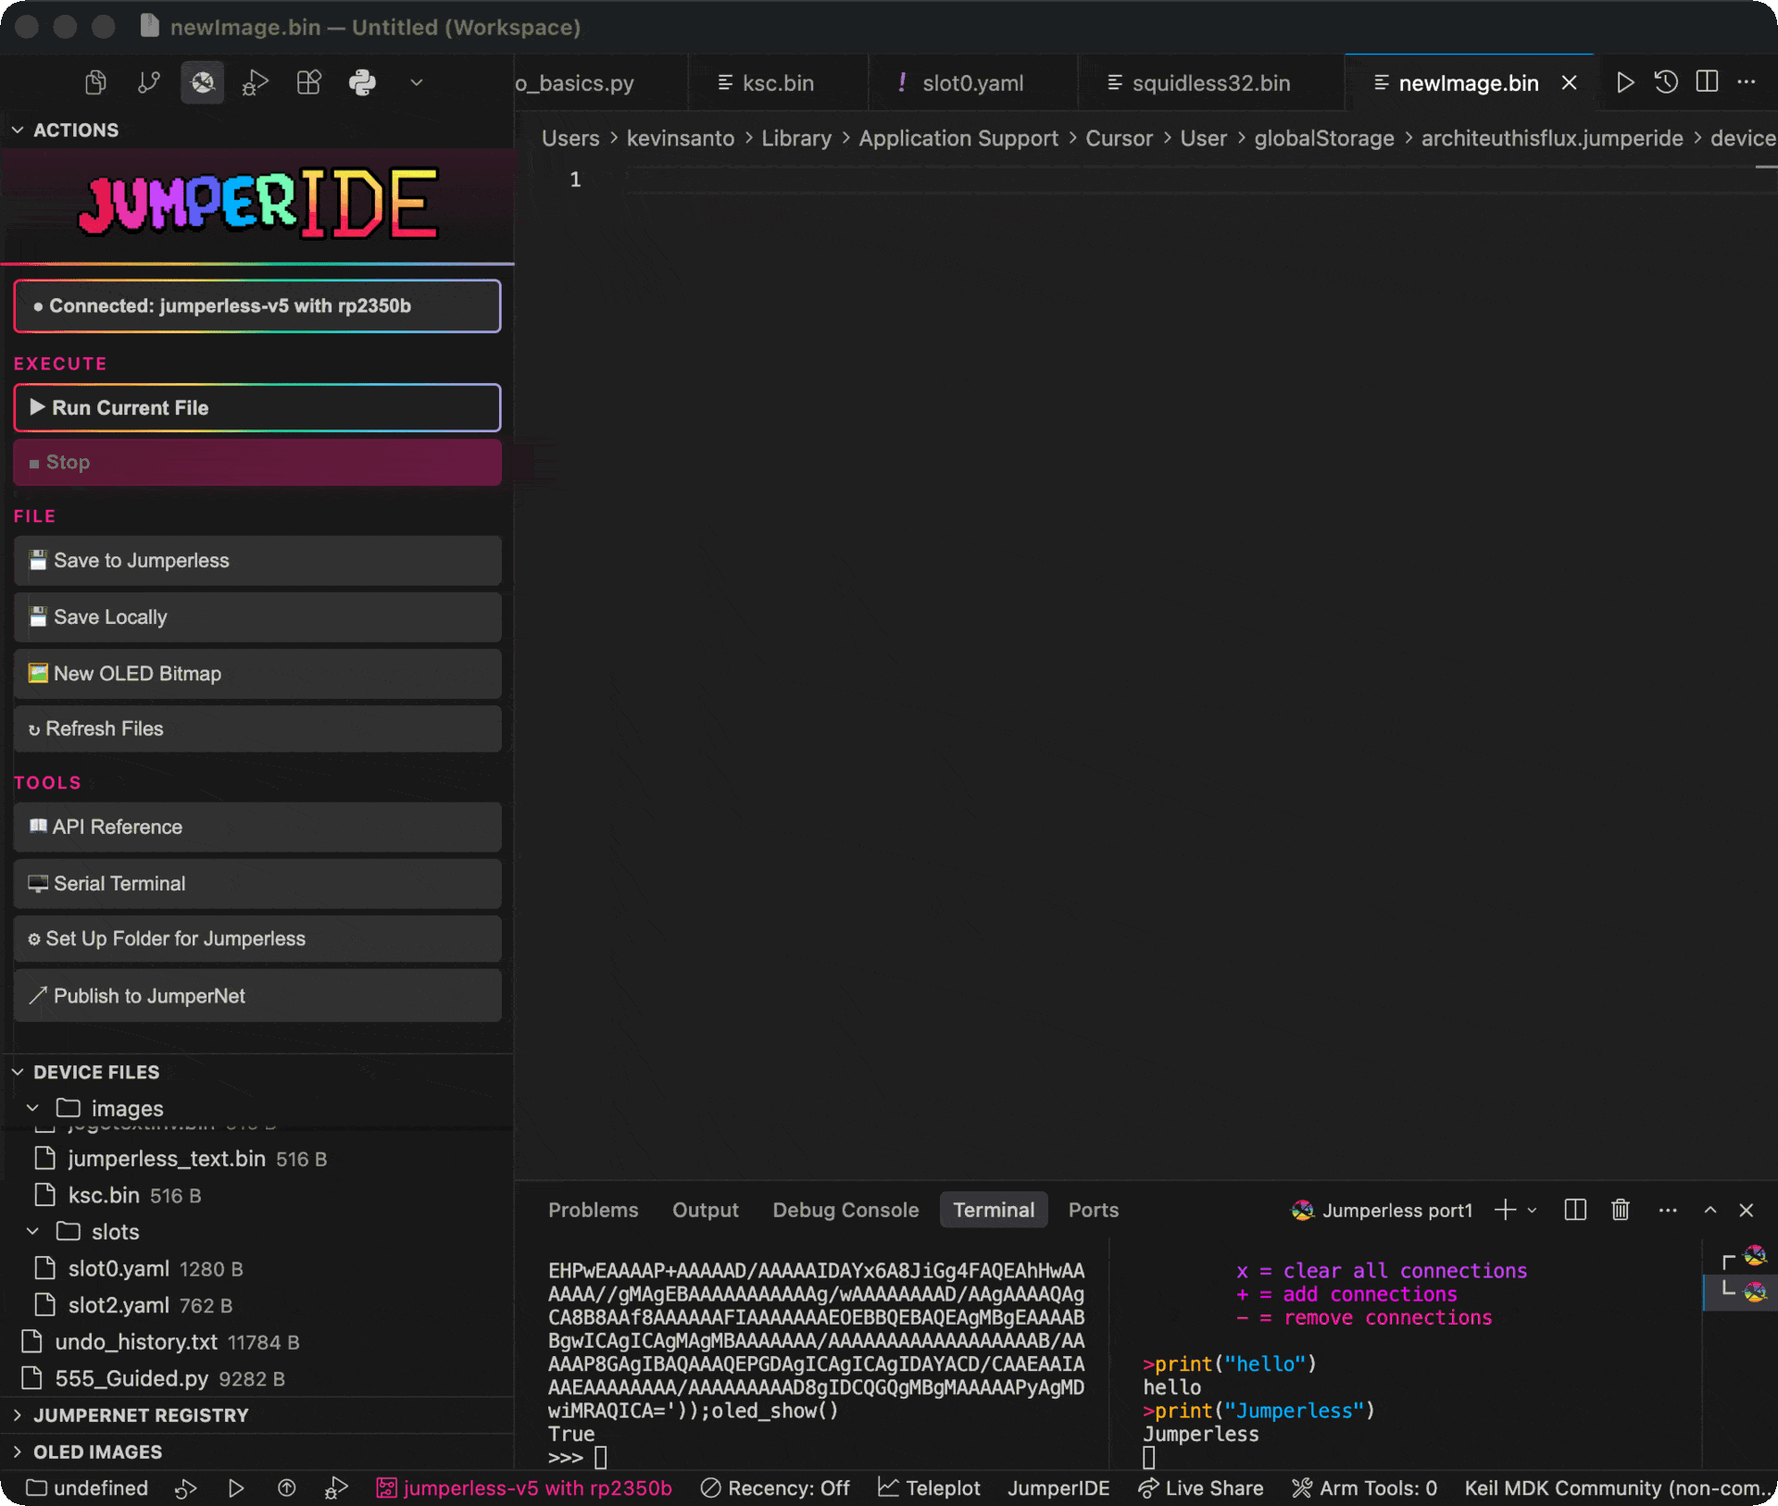Image resolution: width=1778 pixels, height=1506 pixels.
Task: Click Save to Jumperless
Action: click(257, 561)
